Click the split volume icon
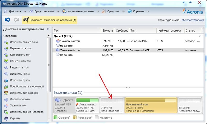This screenshot has width=207, height=124. 6,68
